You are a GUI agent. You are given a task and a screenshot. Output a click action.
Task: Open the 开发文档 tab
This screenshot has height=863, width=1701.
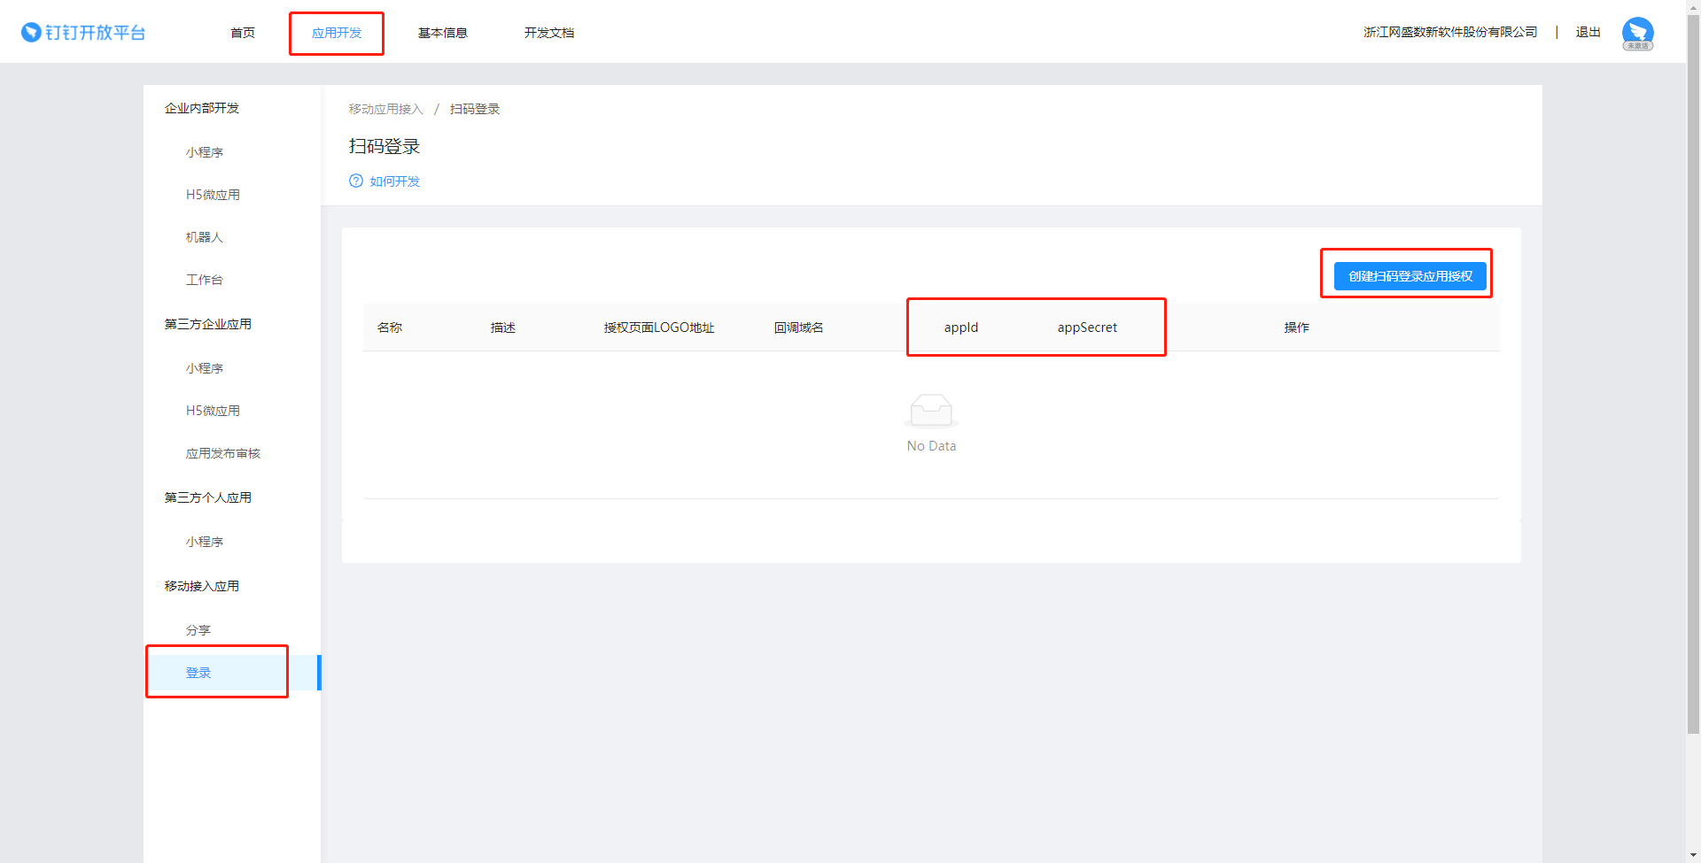(x=549, y=33)
